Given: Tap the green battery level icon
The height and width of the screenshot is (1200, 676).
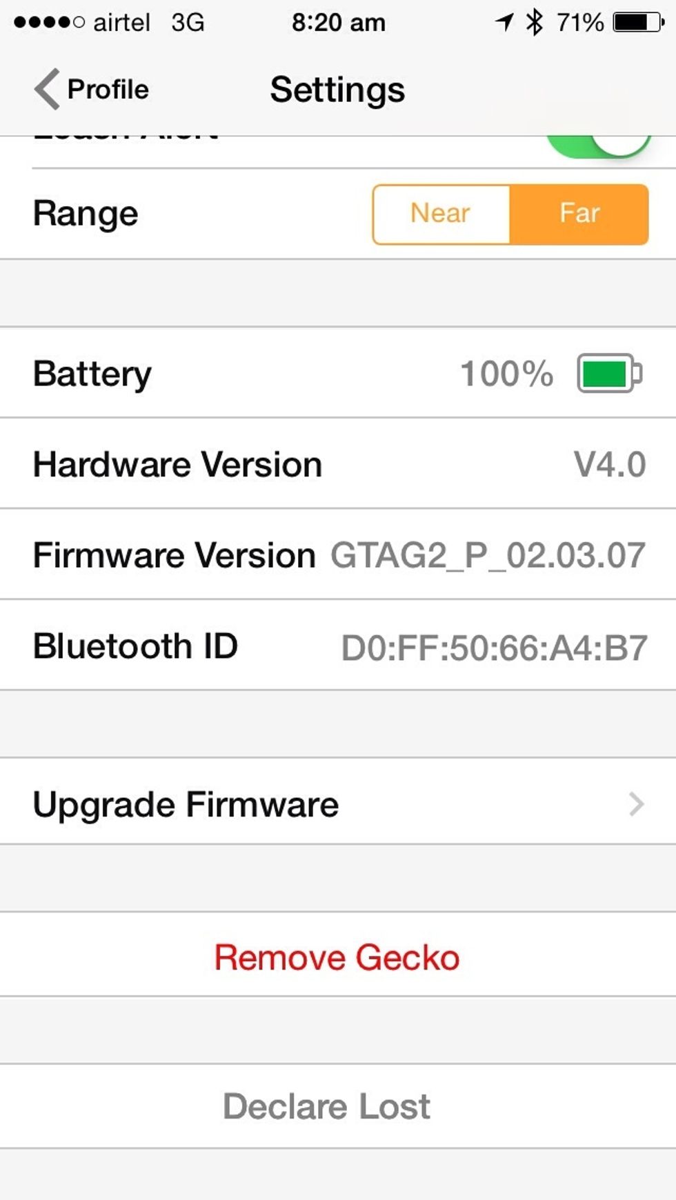Looking at the screenshot, I should 609,374.
